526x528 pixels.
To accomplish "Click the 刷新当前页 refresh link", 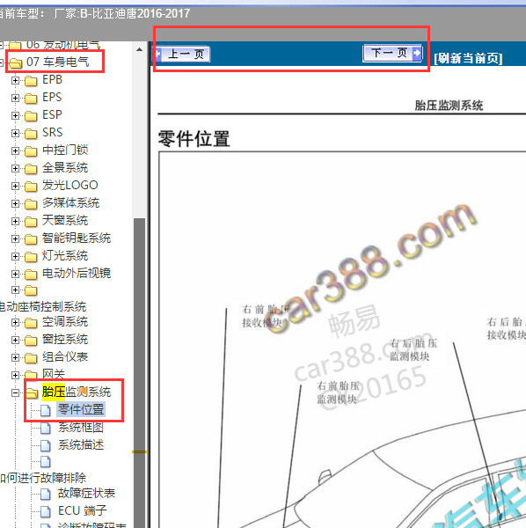I will (x=468, y=58).
